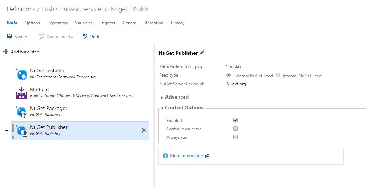The width and height of the screenshot is (366, 187).
Task: Click the blue More Information info icon
Action: click(x=165, y=156)
